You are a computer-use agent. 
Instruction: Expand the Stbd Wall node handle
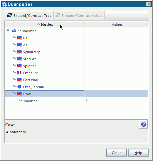click(x=14, y=58)
